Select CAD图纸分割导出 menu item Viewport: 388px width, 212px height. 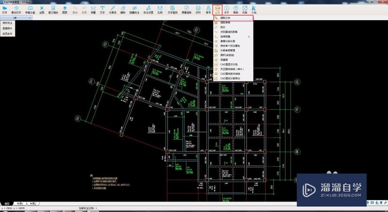[233, 78]
